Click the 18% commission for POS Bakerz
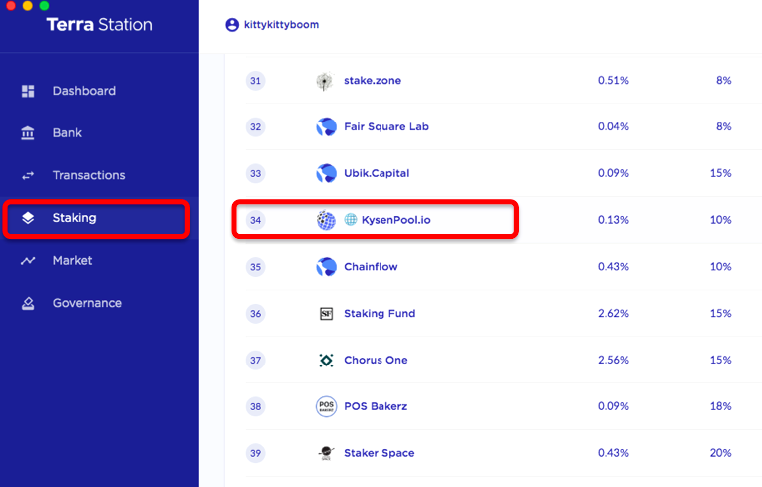This screenshot has height=487, width=762. (x=721, y=406)
